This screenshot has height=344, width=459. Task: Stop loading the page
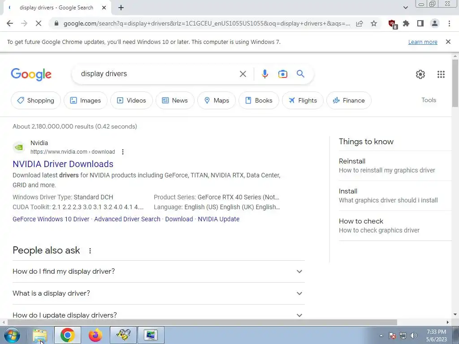click(39, 23)
